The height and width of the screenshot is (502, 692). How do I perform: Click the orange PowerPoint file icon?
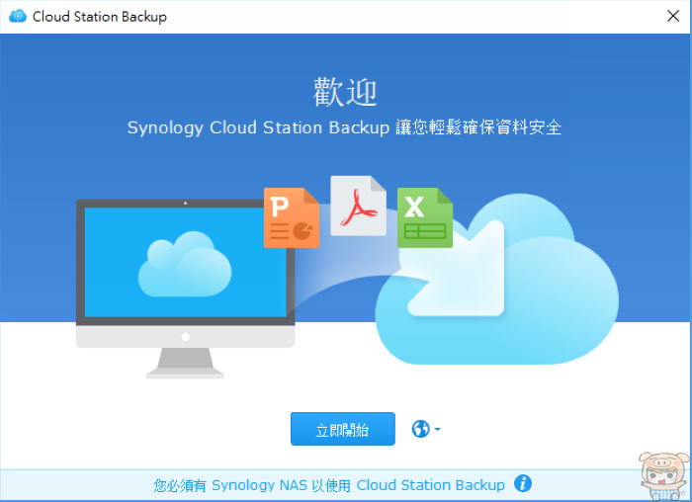(x=292, y=217)
